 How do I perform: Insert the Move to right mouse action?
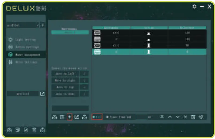pyautogui.click(x=65, y=80)
